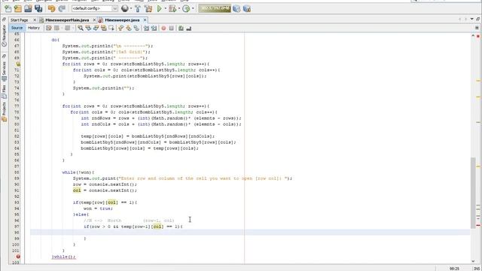The image size is (482, 271).
Task: Run the project with the green arrow
Action: click(x=159, y=8)
